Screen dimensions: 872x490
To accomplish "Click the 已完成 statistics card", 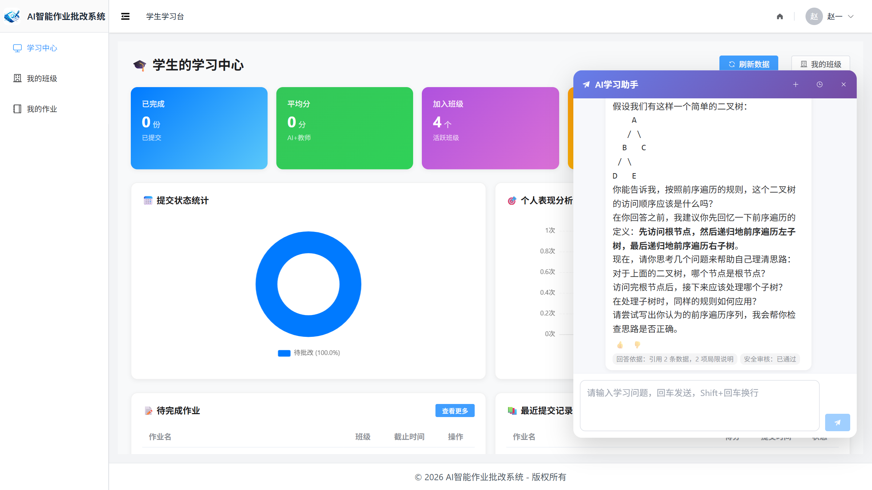I will [x=199, y=128].
